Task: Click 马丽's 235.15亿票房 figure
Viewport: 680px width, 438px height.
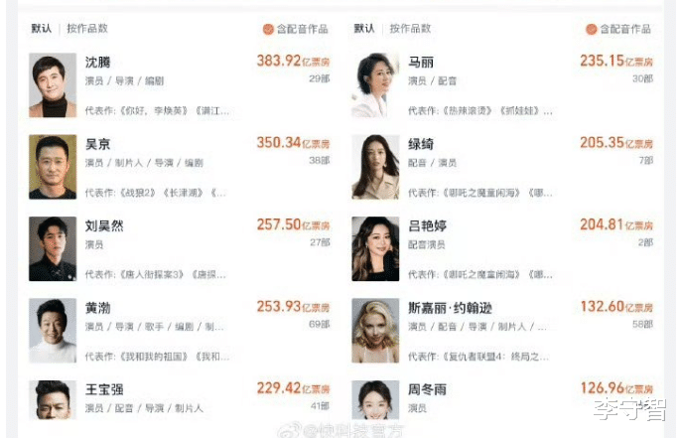Action: click(616, 62)
